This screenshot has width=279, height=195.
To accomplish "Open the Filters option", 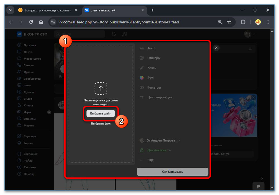I will tap(154, 87).
